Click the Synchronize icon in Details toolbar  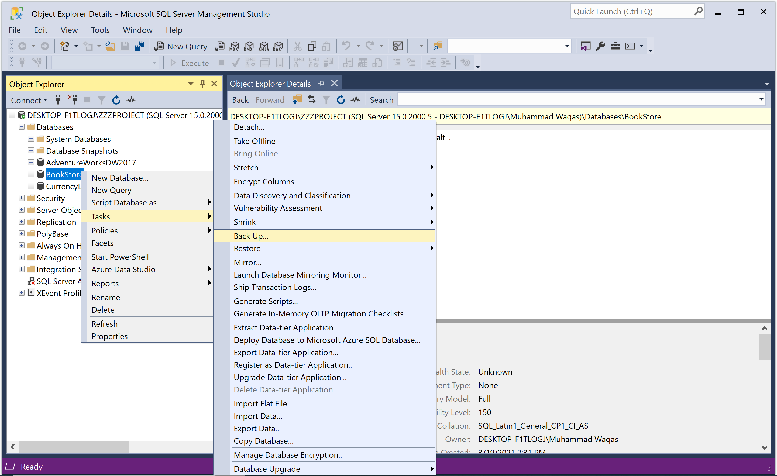tap(312, 100)
